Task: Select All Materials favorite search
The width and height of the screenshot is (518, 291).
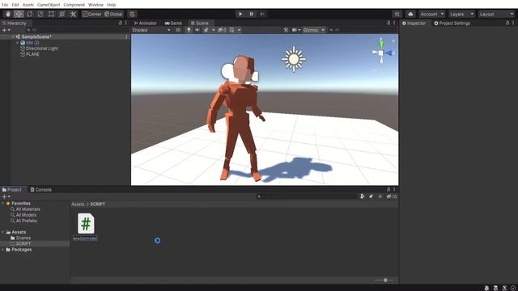Action: 28,209
